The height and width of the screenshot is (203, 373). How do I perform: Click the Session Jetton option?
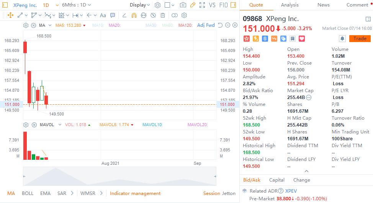tap(219, 193)
